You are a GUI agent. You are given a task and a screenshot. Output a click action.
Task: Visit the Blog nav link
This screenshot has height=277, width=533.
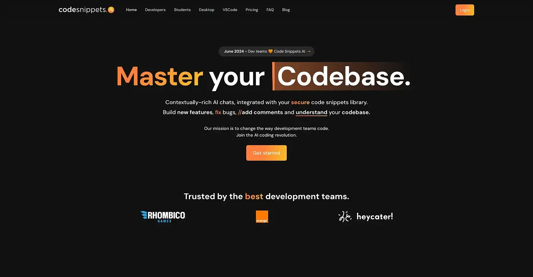(x=286, y=10)
